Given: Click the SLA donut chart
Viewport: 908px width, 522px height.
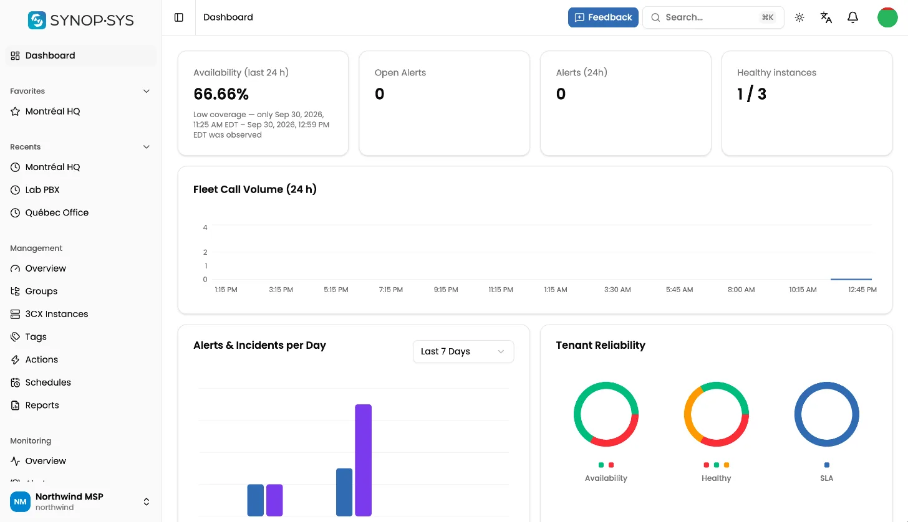Looking at the screenshot, I should [x=827, y=414].
